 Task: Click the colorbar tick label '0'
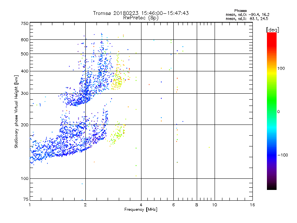278,112
